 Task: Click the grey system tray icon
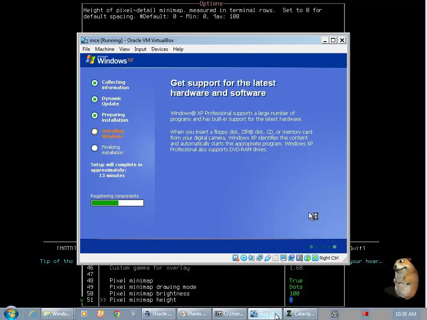click(335, 314)
